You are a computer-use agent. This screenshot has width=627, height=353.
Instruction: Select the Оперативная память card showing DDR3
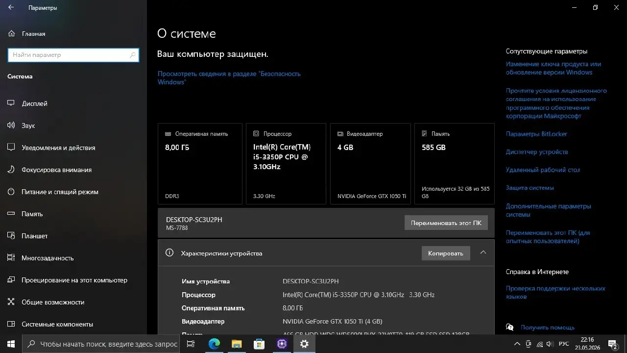200,164
